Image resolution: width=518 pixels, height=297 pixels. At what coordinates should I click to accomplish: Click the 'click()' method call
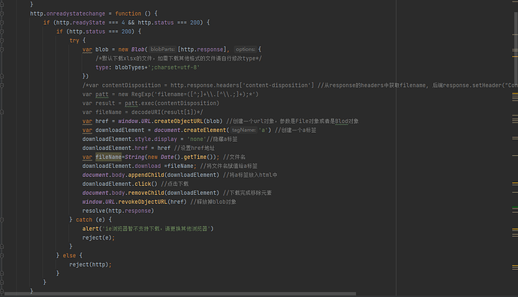(x=146, y=184)
